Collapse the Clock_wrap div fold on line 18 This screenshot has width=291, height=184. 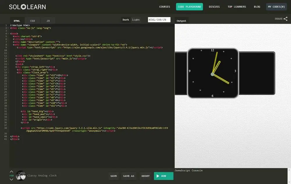point(8,73)
